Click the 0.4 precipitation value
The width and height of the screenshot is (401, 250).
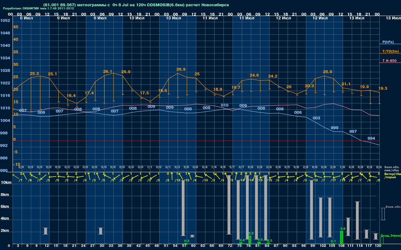242,240
